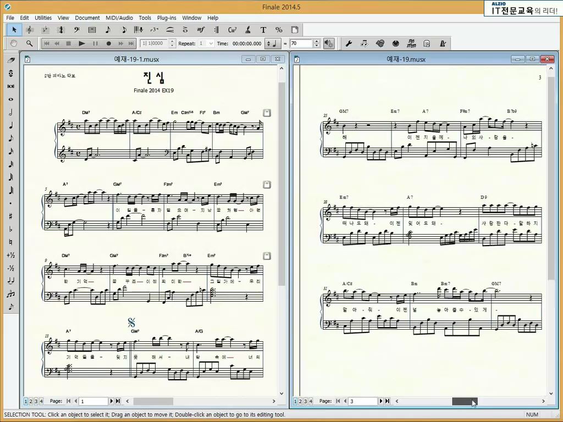
Task: Open the playback settings speaker icon
Action: point(329,43)
